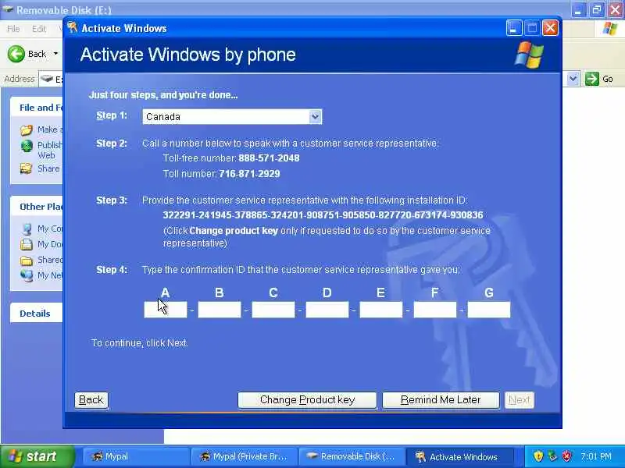Click the green Go arrow icon
The image size is (625, 468).
pos(592,79)
